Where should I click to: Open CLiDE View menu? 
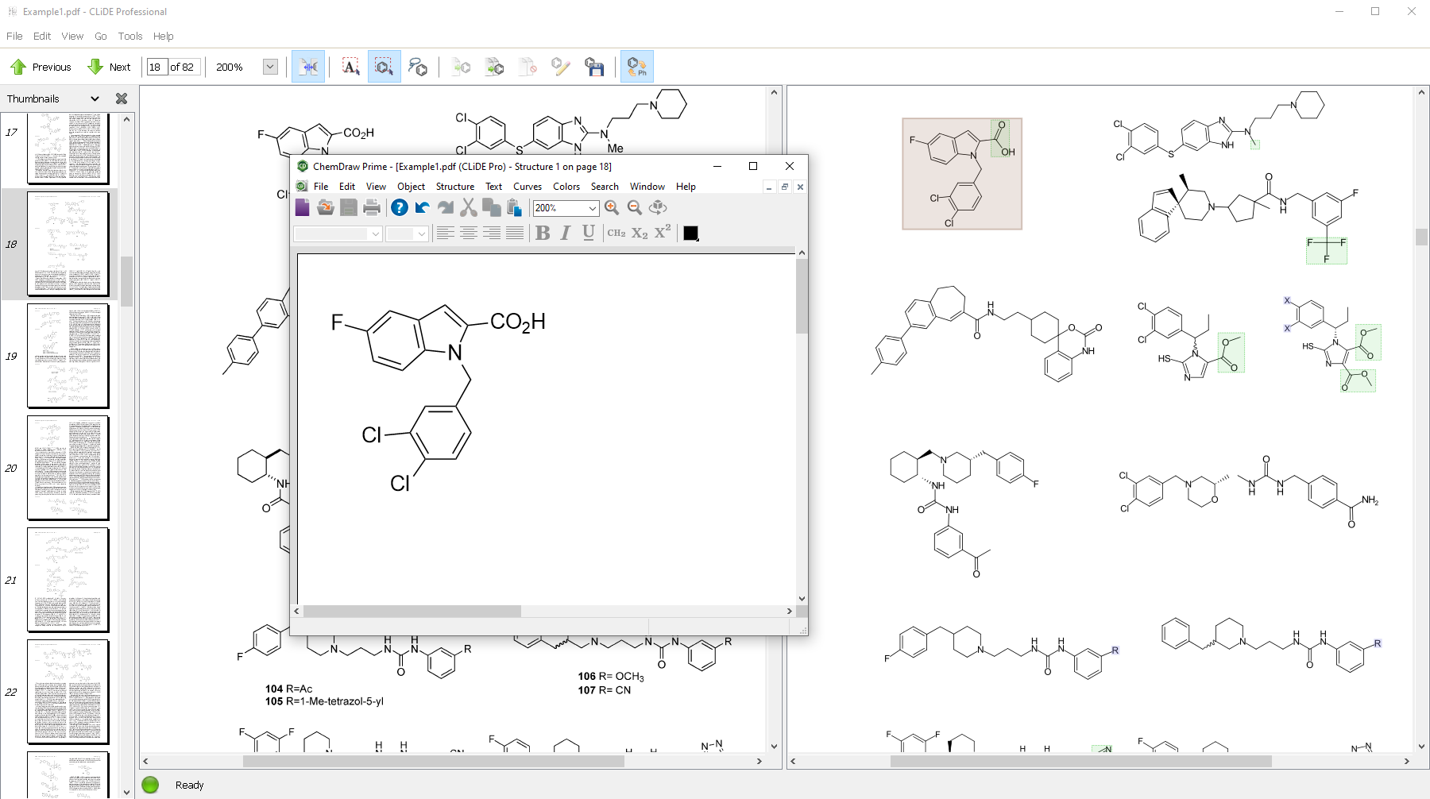(x=72, y=36)
